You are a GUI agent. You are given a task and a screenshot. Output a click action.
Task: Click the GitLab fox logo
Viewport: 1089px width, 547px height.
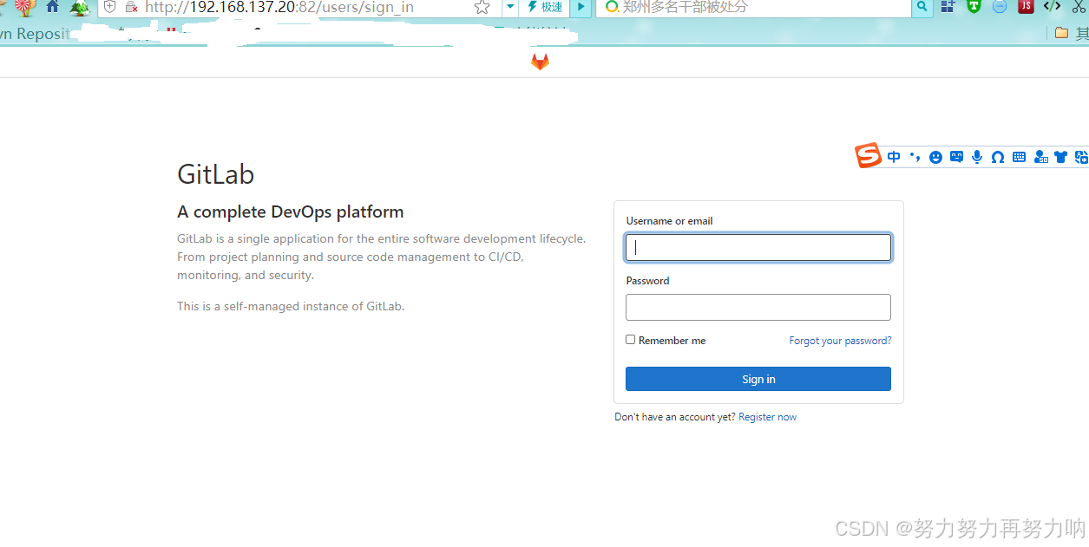click(540, 62)
